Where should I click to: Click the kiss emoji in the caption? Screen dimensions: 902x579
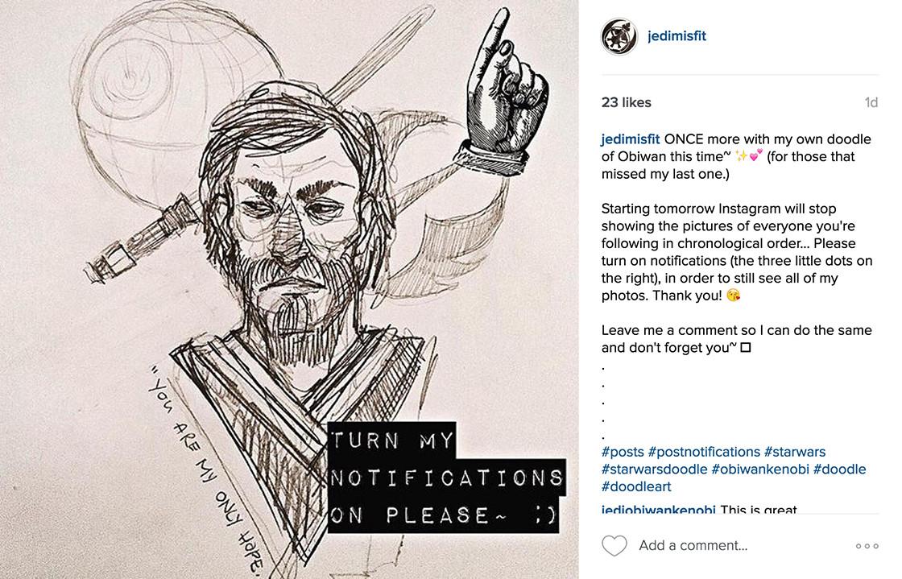pos(734,296)
